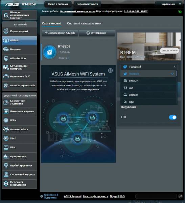Screen dimensions: 185x203
Task: Open the Бездротовий маршрутизатор mode link
Action: tap(78, 11)
